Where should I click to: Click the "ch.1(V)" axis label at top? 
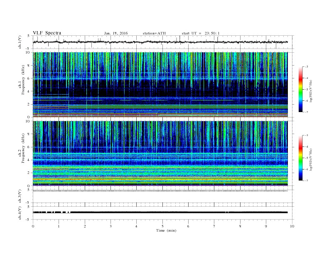click(20, 42)
